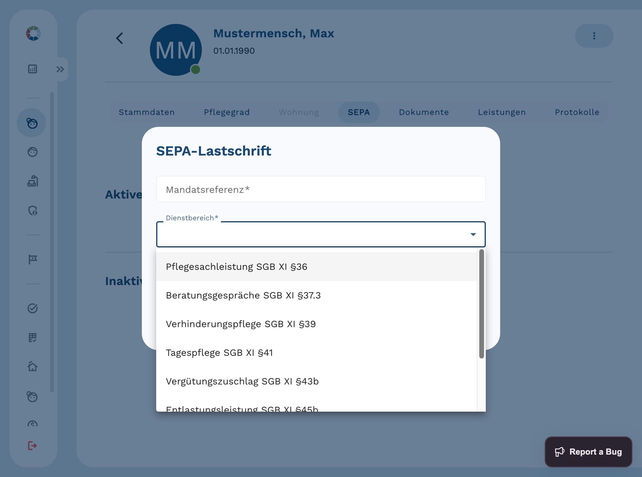Choose Verhinderungspflege SGB XI §39
642x477 pixels.
[240, 324]
